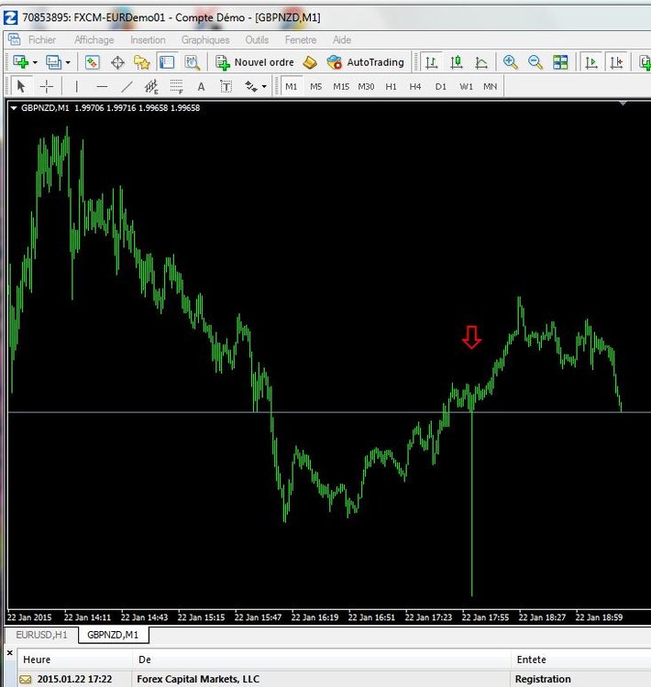Screen dimensions: 651x687
Task: Click the Nouvel ordre button
Action: coord(255,62)
